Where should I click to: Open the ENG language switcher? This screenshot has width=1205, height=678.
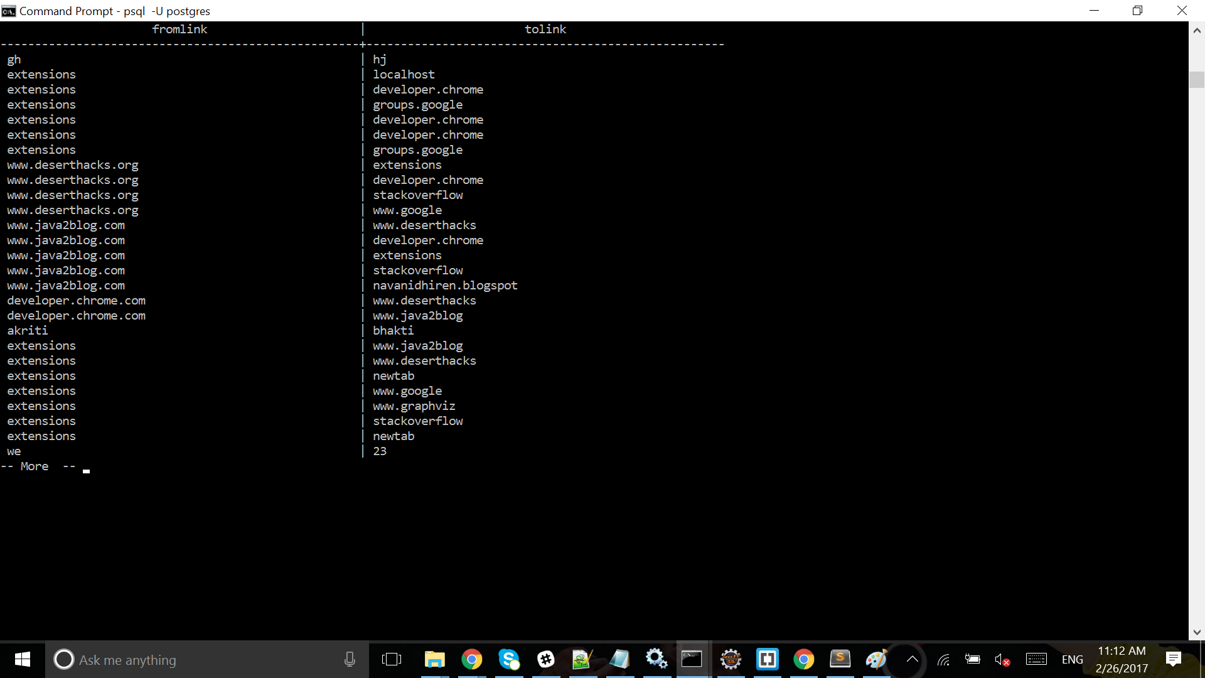click(1072, 659)
